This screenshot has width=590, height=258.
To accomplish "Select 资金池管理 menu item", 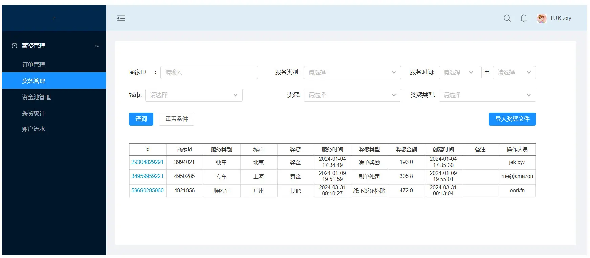I will click(36, 97).
